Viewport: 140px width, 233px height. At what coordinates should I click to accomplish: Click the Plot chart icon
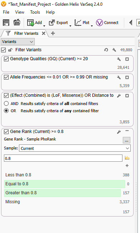pos(78,23)
